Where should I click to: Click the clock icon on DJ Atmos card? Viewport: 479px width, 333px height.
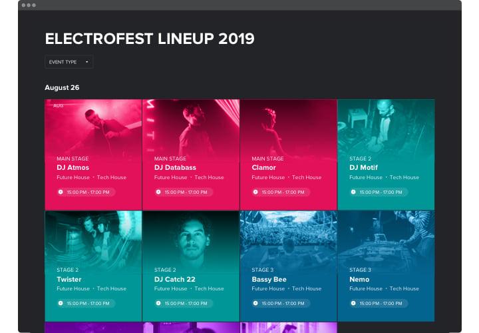point(61,192)
